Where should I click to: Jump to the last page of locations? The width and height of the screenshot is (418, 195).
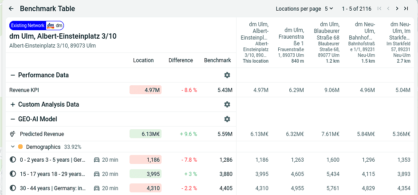406,8
